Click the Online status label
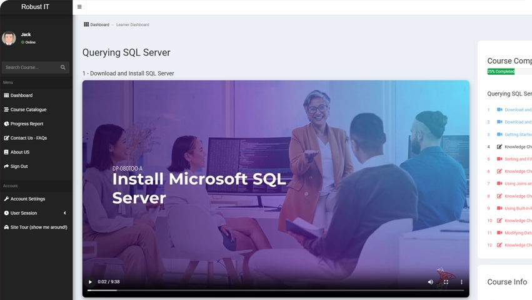This screenshot has width=532, height=300. pos(30,42)
